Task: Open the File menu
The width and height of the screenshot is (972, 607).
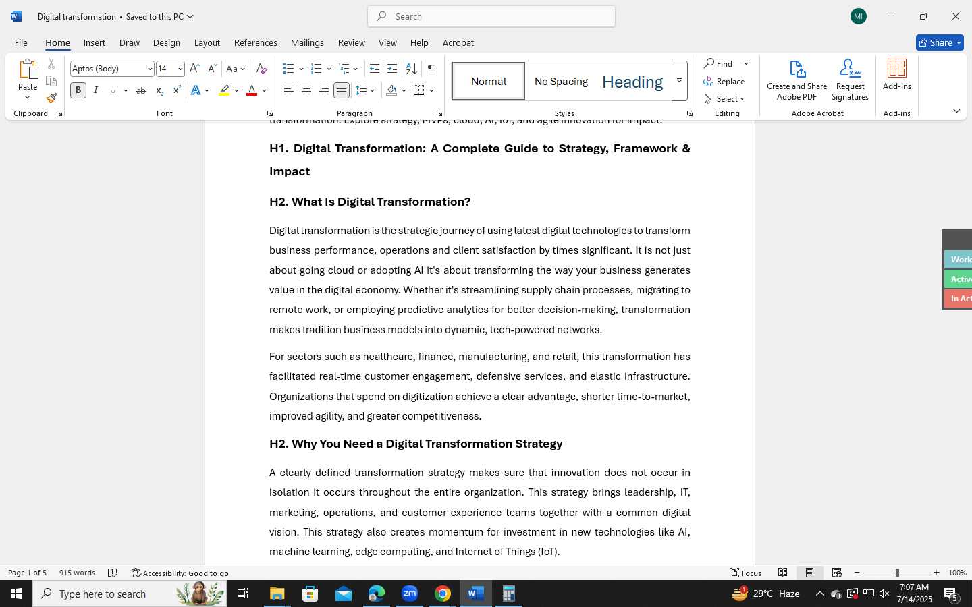Action: click(21, 42)
